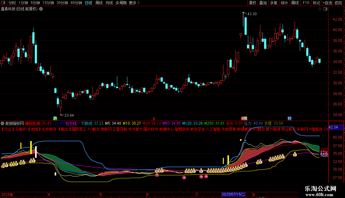Click the 返回 back button
Screen dimensions: 345x198
338,3
